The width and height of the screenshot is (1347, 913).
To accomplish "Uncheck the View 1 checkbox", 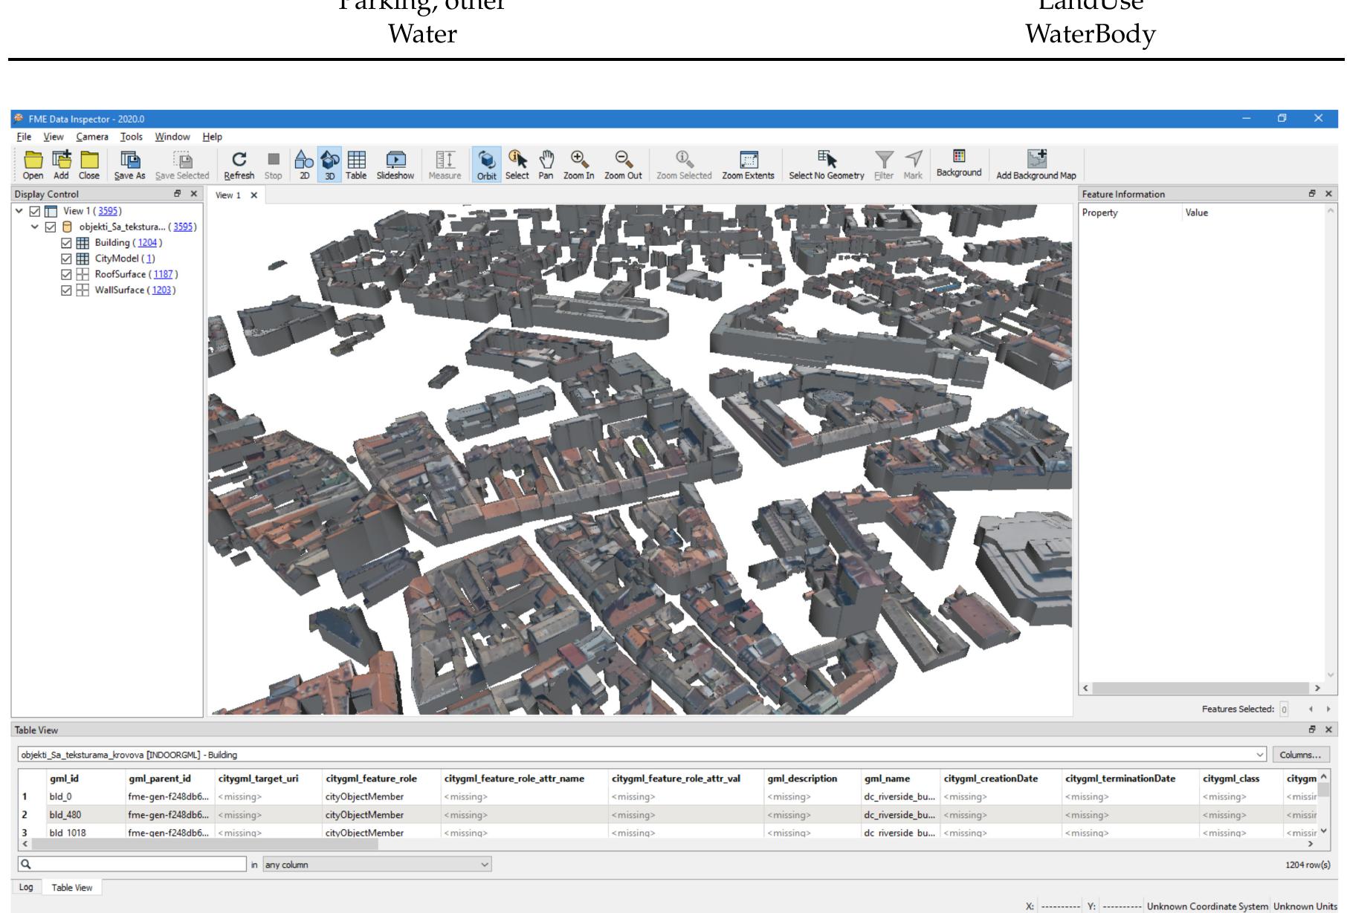I will click(x=35, y=211).
